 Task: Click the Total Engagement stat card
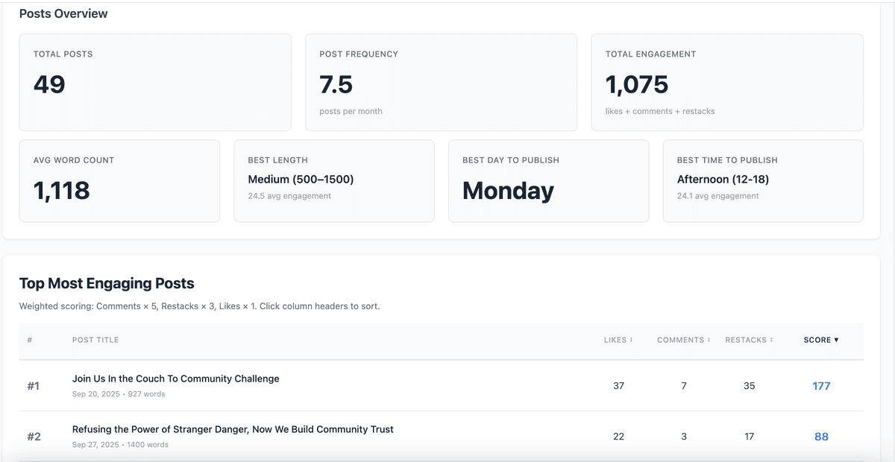(x=727, y=82)
